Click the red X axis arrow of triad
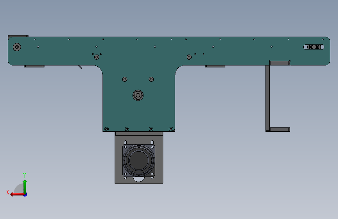This screenshot has width=338, height=219. click(17, 194)
